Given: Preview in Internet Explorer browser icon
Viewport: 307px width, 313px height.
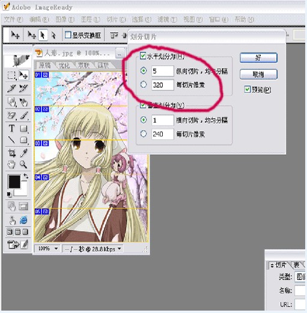Looking at the screenshot, I should (23, 220).
